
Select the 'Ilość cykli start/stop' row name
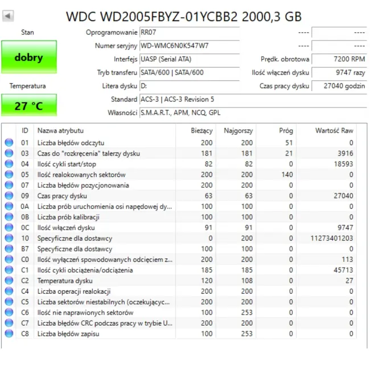click(x=67, y=164)
